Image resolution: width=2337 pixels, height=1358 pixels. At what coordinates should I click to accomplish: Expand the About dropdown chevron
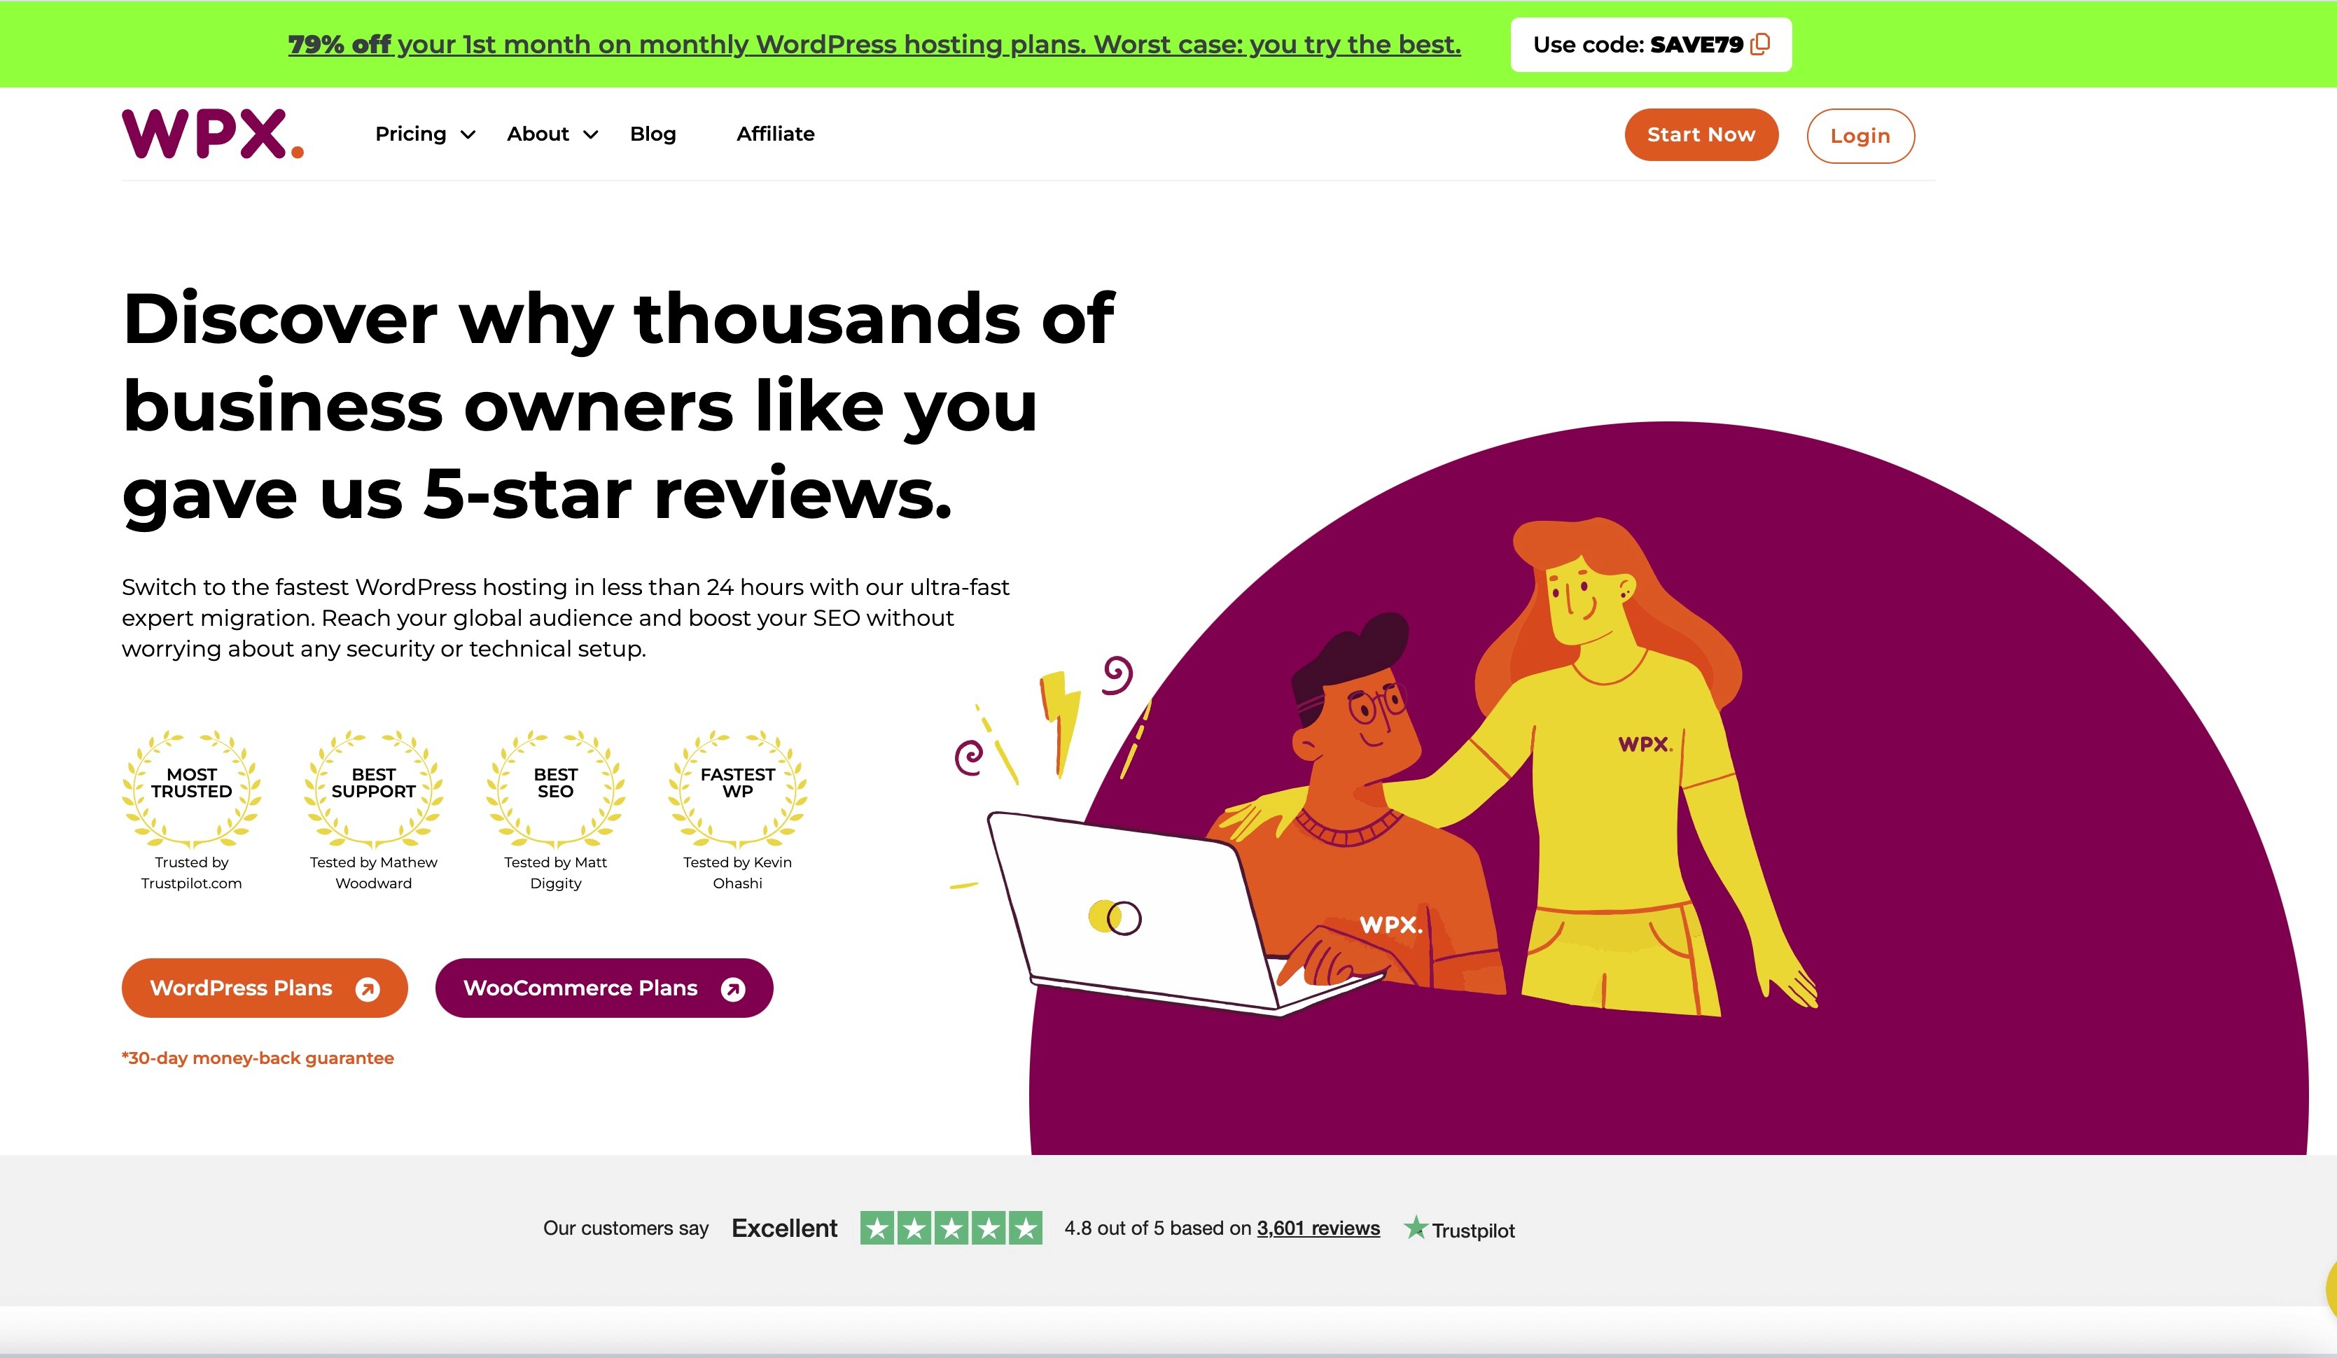591,135
